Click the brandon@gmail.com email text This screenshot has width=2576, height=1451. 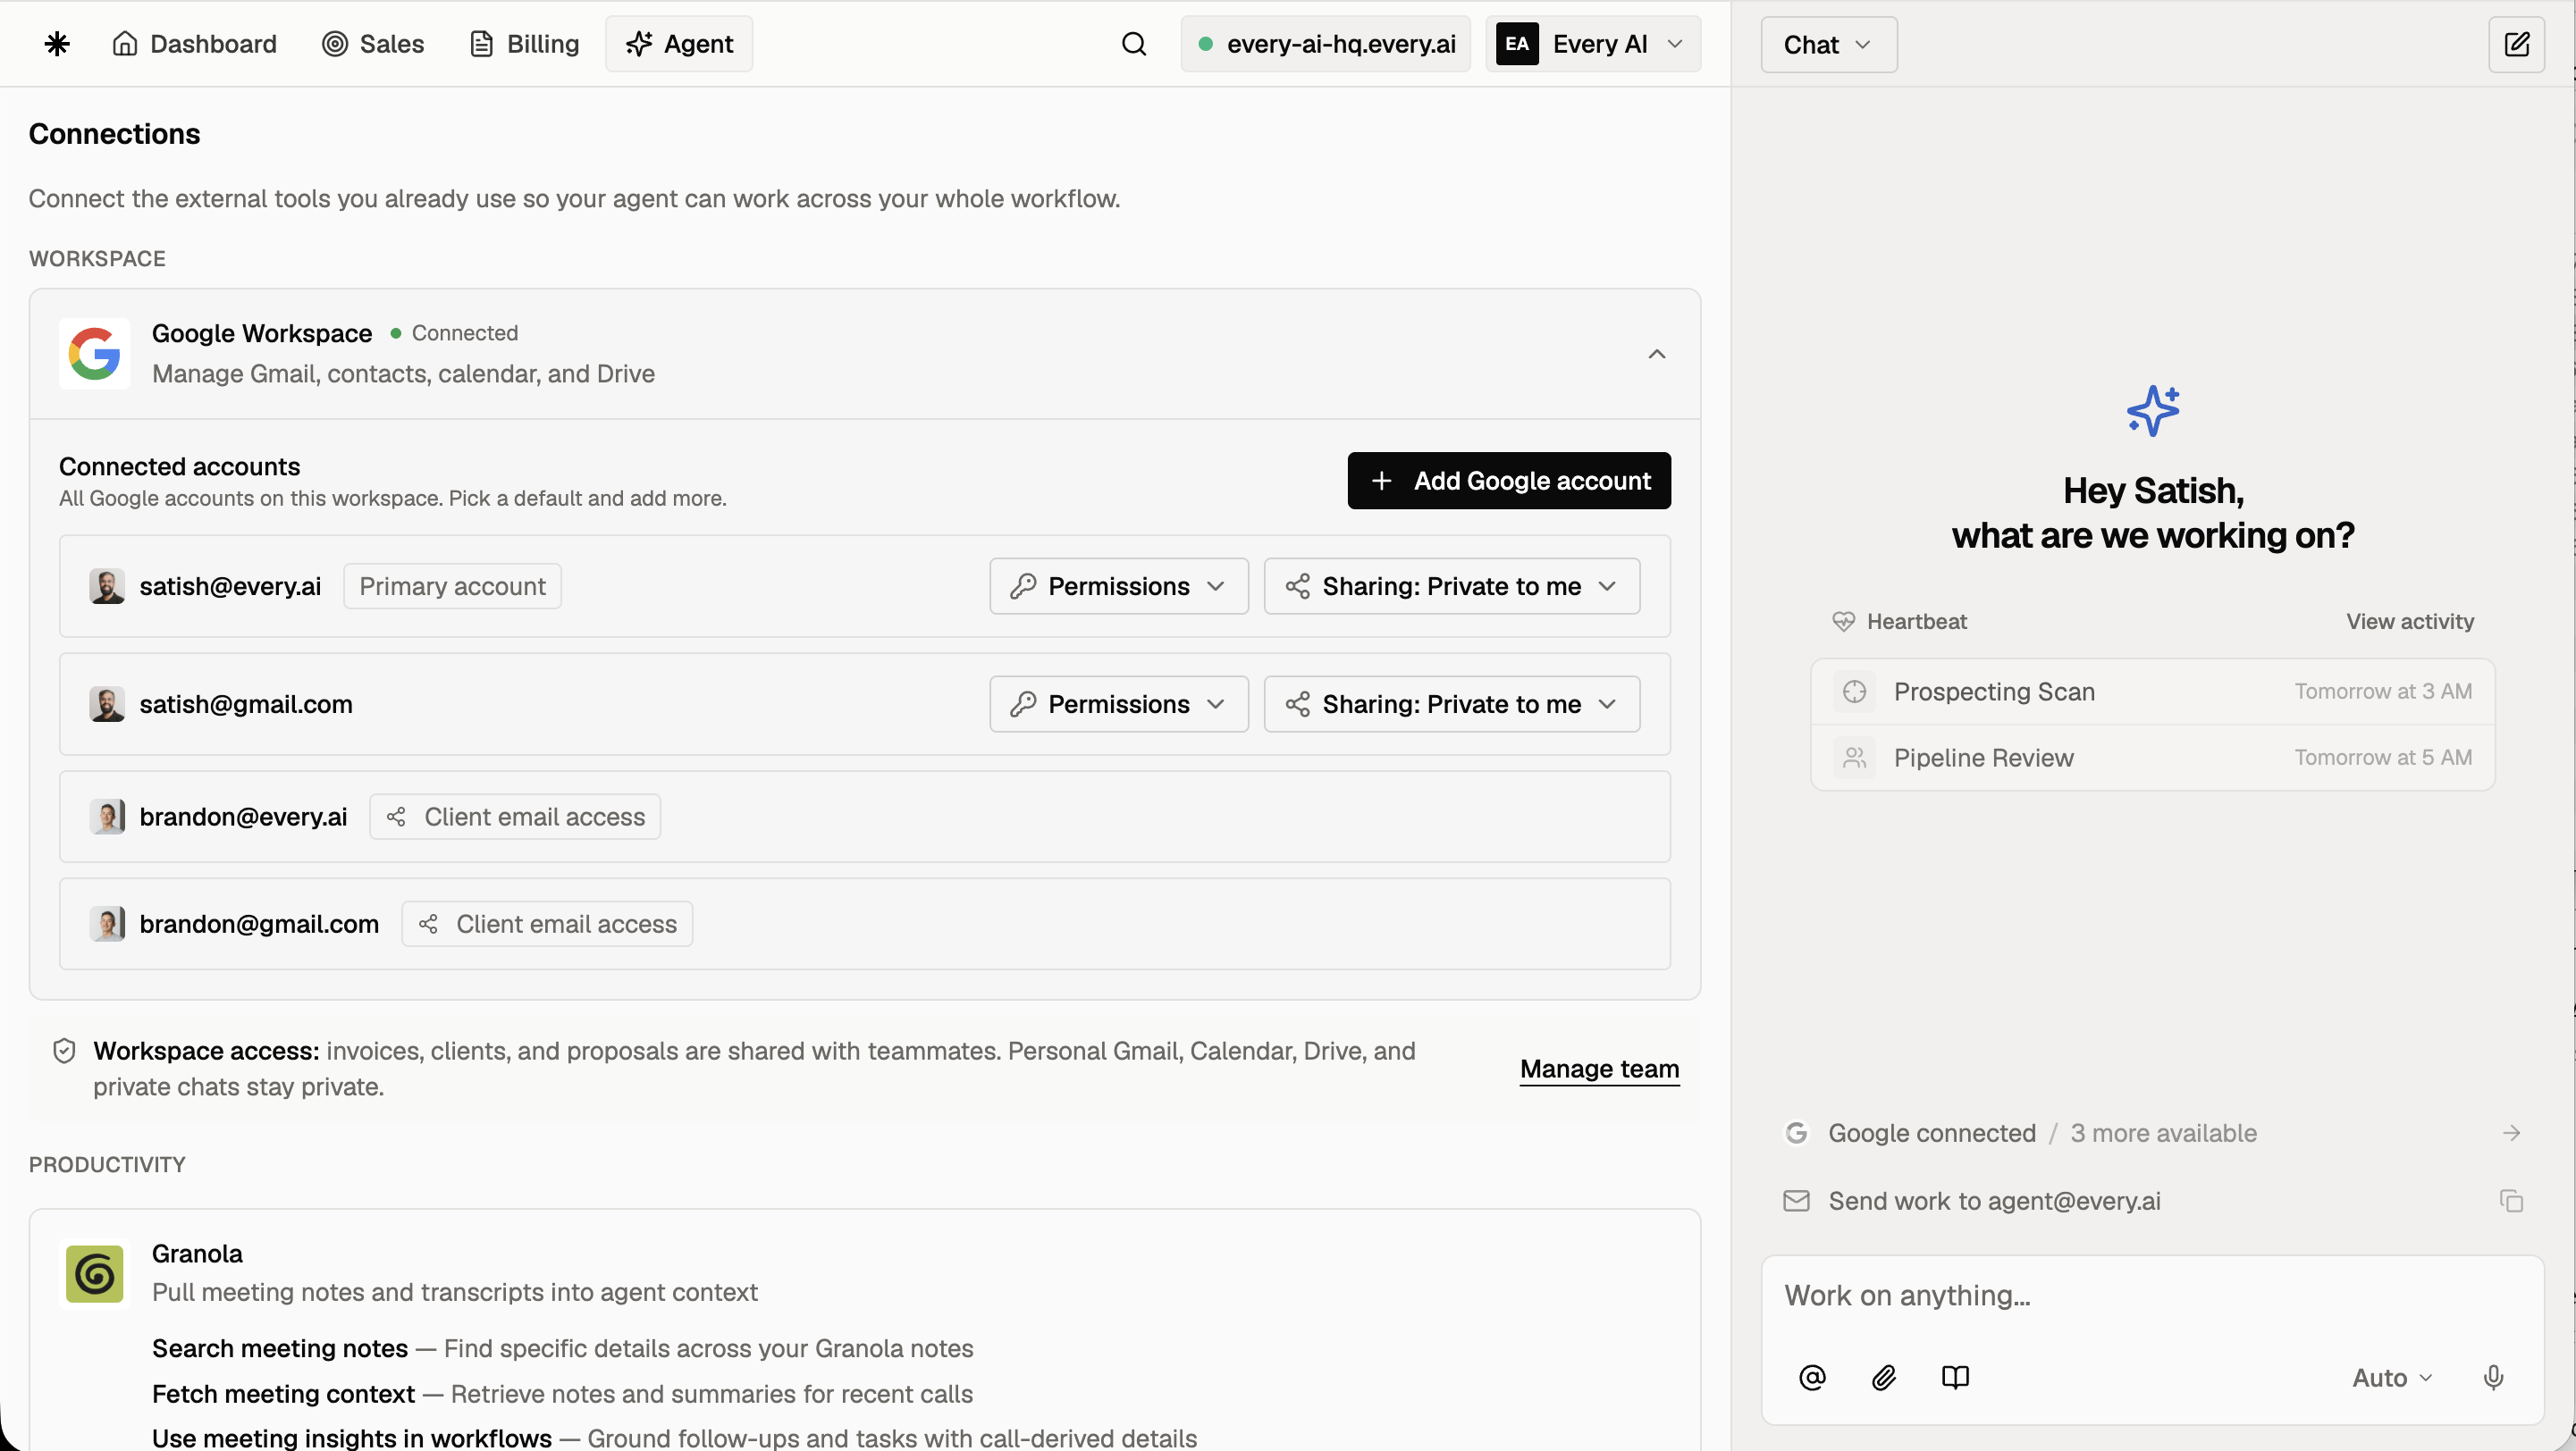259,925
